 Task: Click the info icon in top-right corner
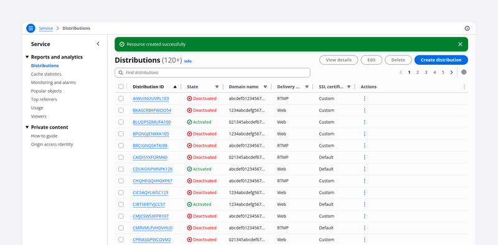(x=467, y=28)
